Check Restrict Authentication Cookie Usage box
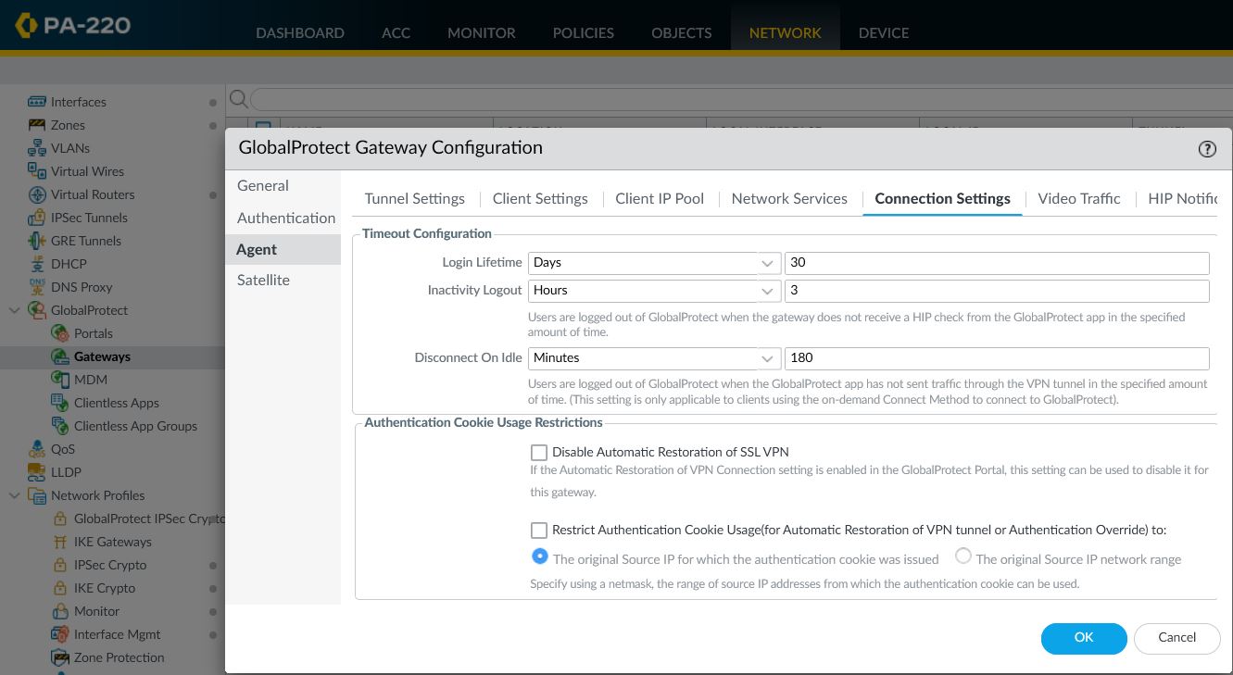 (539, 531)
